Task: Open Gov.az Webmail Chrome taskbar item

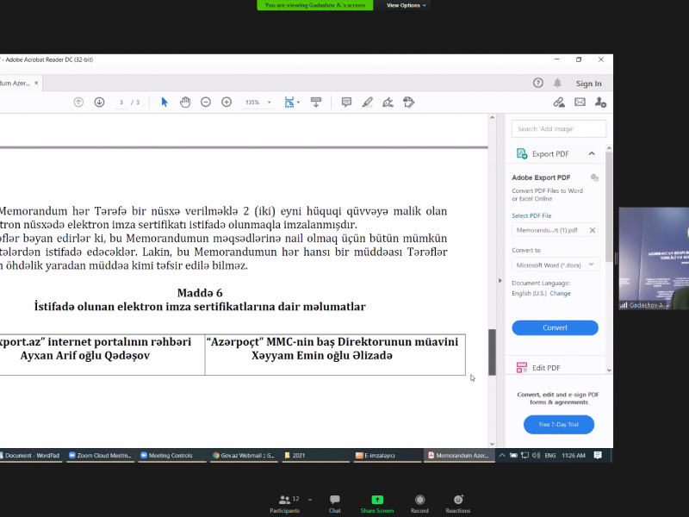Action: tap(244, 456)
